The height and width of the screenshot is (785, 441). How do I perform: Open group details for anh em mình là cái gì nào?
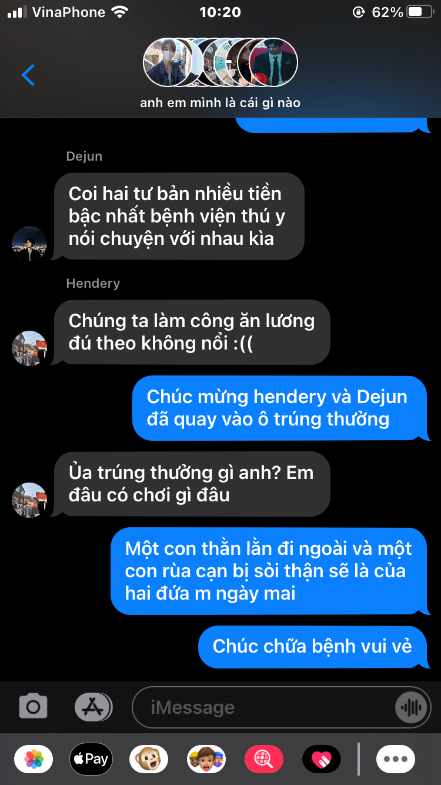220,103
